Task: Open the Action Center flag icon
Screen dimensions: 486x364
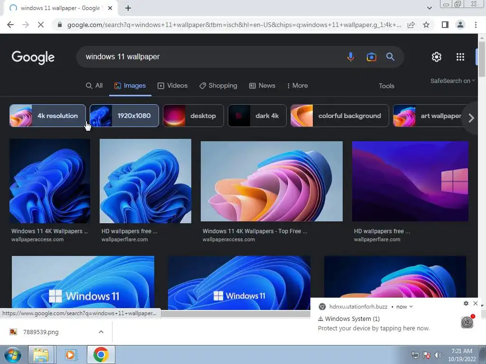Action: (x=427, y=355)
